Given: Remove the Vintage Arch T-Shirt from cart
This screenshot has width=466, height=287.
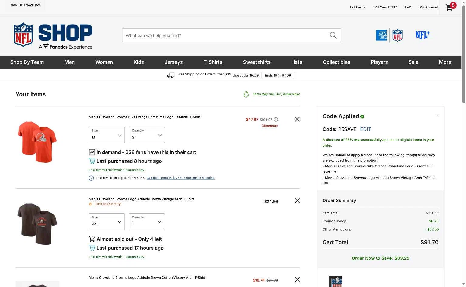Looking at the screenshot, I should [x=297, y=201].
